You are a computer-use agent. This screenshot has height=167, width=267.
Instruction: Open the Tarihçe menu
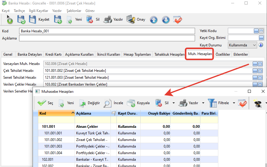point(19,10)
